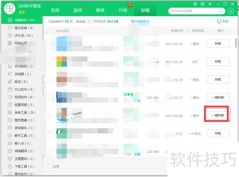
Task: Switch to the 榜单 tab
Action: click(100, 10)
